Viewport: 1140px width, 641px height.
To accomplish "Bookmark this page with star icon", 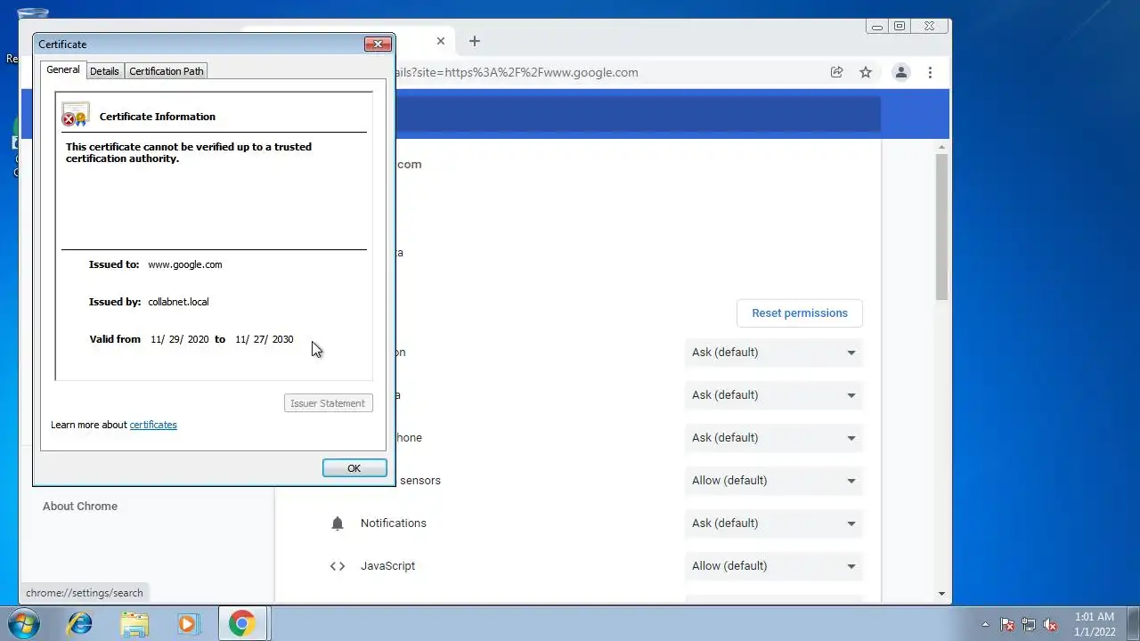I will click(x=866, y=72).
